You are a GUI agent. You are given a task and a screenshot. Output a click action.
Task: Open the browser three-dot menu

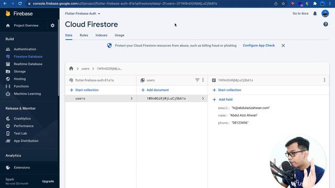point(330,4)
